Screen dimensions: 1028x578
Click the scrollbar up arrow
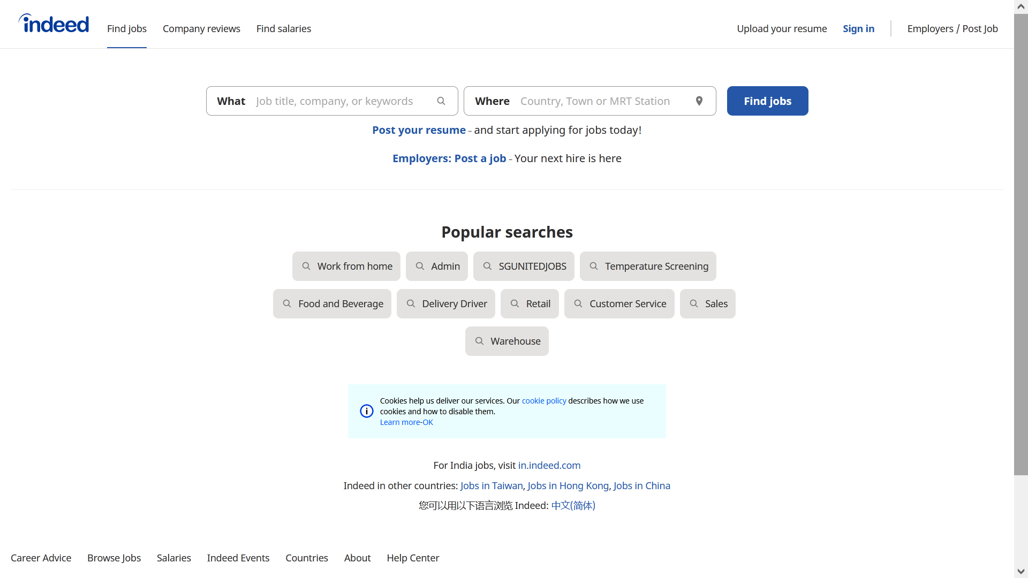pos(1021,7)
